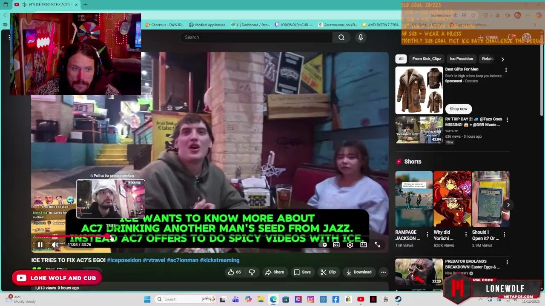Image resolution: width=545 pixels, height=306 pixels.
Task: Open the Dashboard Stre... bookmark
Action: (x=250, y=25)
